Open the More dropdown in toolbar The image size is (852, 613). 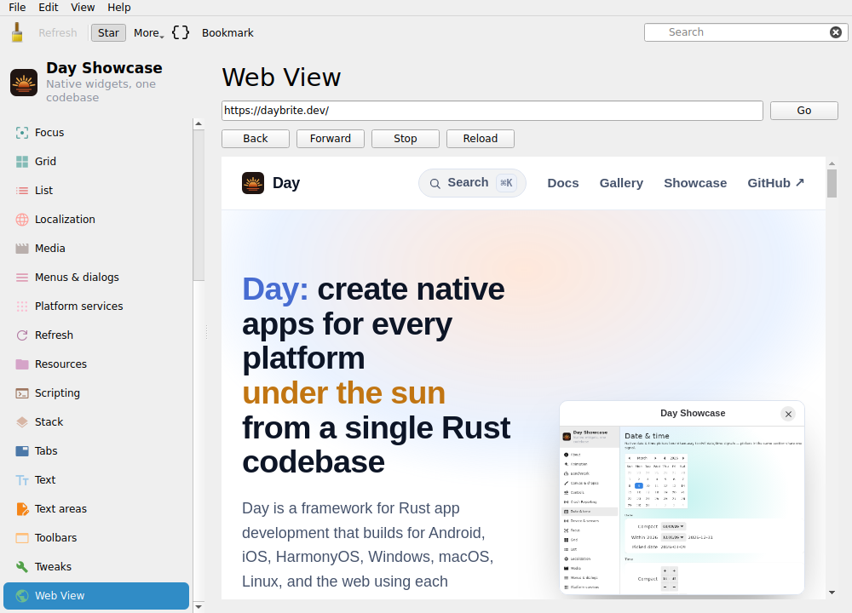pos(148,32)
